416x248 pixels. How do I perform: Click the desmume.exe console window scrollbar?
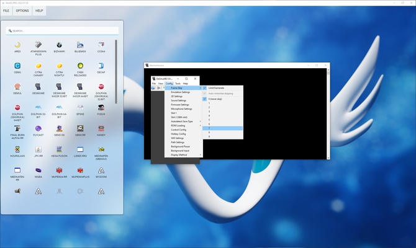coord(328,114)
